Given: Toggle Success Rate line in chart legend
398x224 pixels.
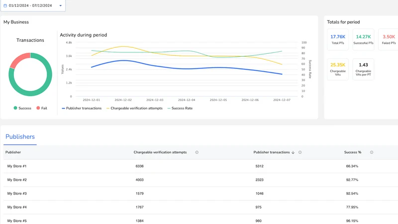Looking at the screenshot, I should coord(180,108).
